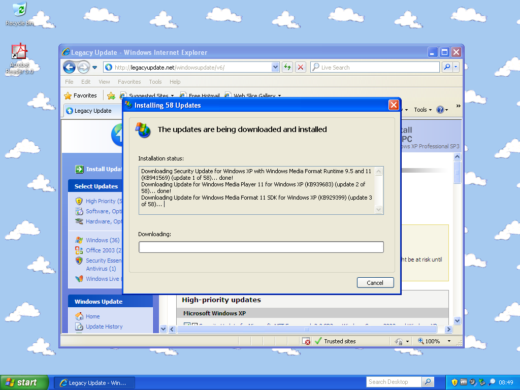Stop loading the page with the red X
Screen dimensions: 520x390
[x=301, y=68]
